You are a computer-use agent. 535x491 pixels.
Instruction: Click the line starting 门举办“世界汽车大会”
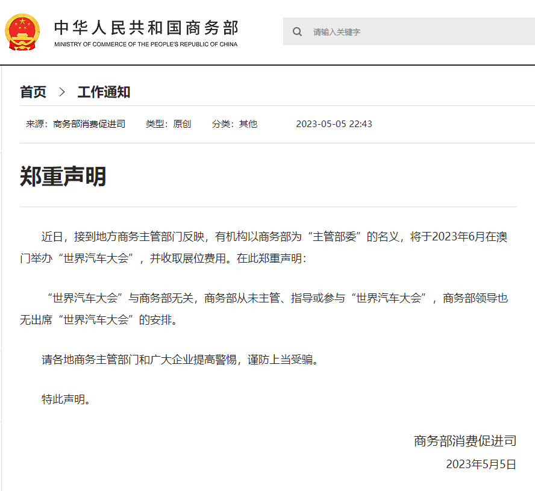tap(163, 258)
